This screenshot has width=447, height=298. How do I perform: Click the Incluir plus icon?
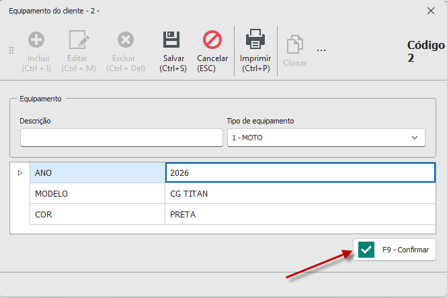point(36,40)
